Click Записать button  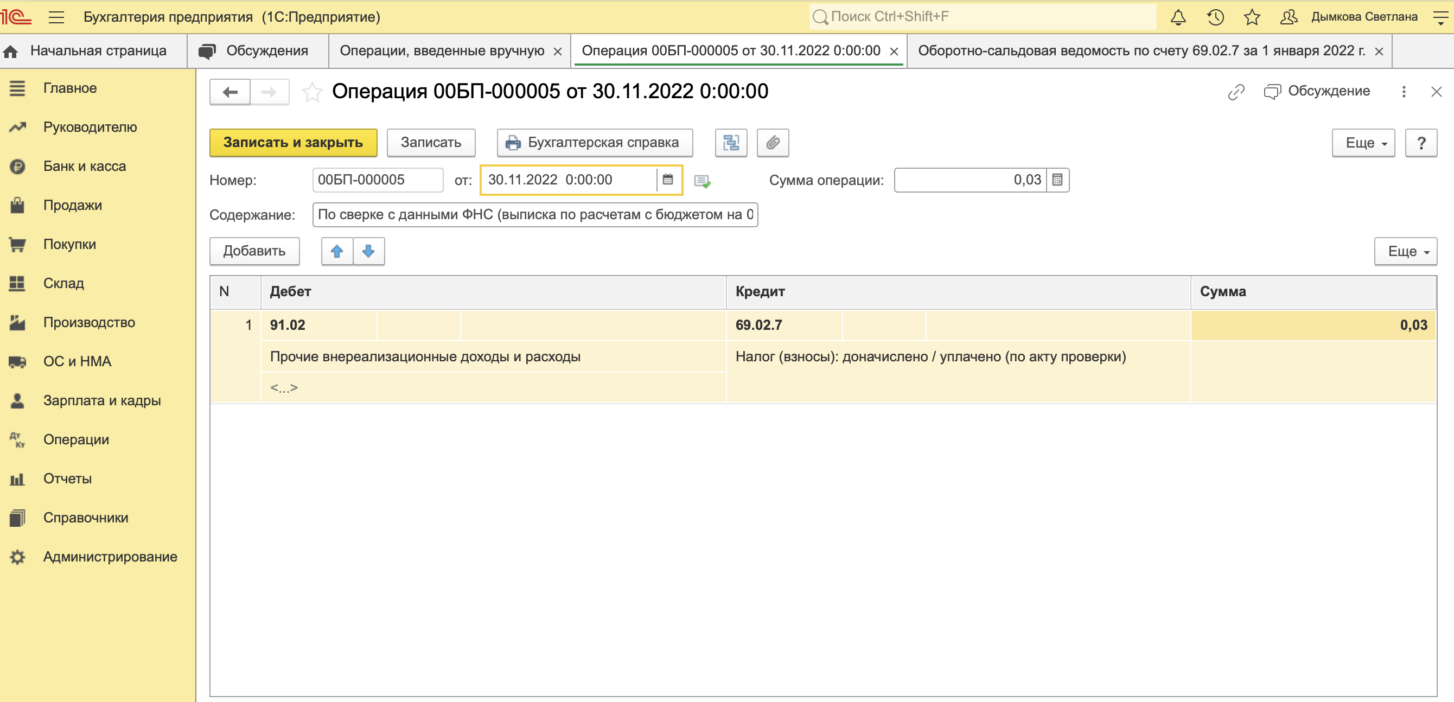coord(431,143)
